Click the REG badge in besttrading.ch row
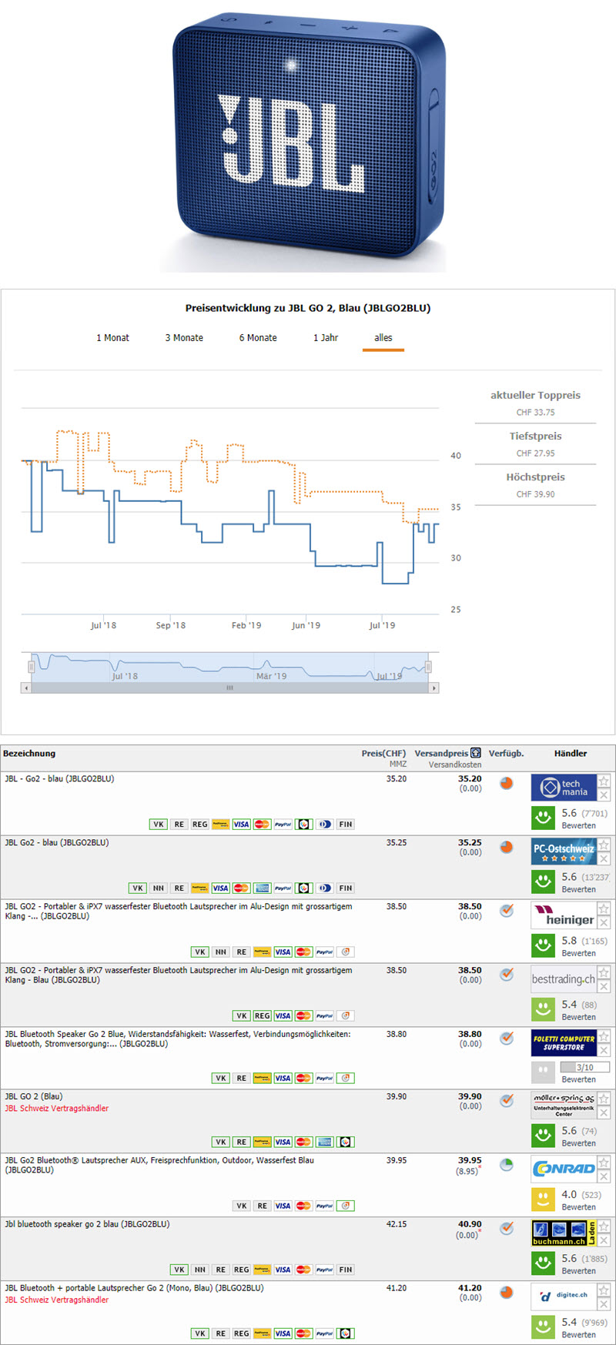Viewport: 616px width, 1345px height. tap(262, 1016)
